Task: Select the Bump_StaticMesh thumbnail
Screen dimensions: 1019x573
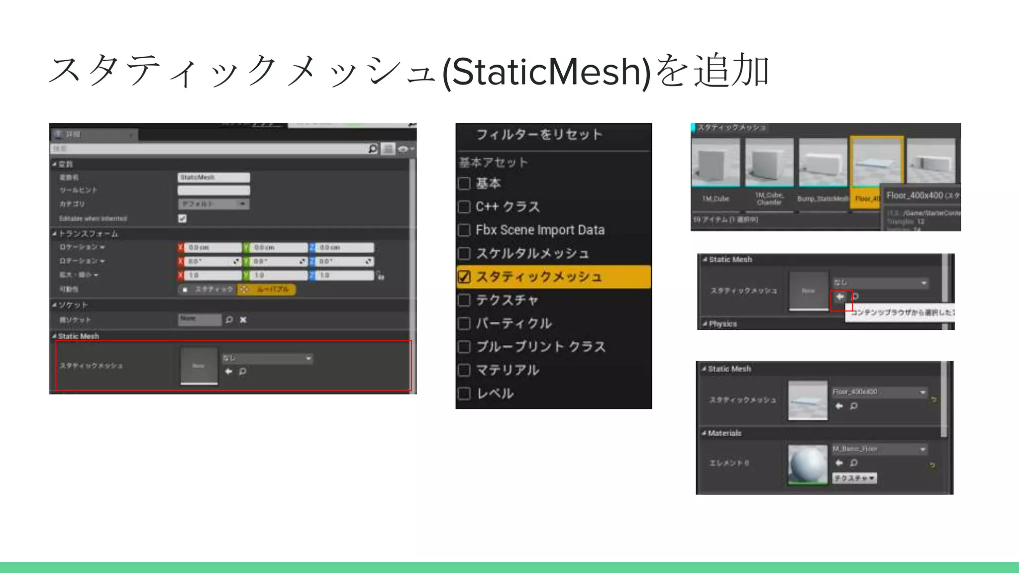Action: click(x=823, y=162)
